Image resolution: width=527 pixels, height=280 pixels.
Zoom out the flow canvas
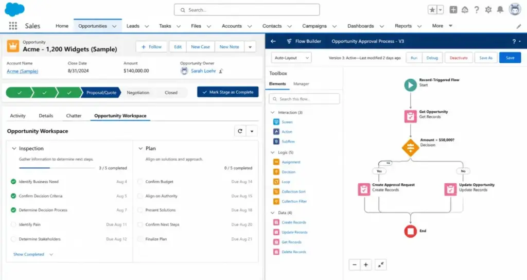354,265
